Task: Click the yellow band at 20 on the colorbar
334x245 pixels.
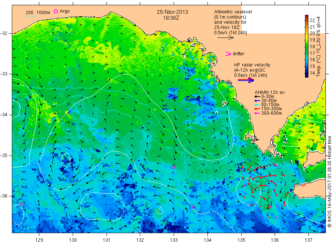Action: [x=307, y=33]
